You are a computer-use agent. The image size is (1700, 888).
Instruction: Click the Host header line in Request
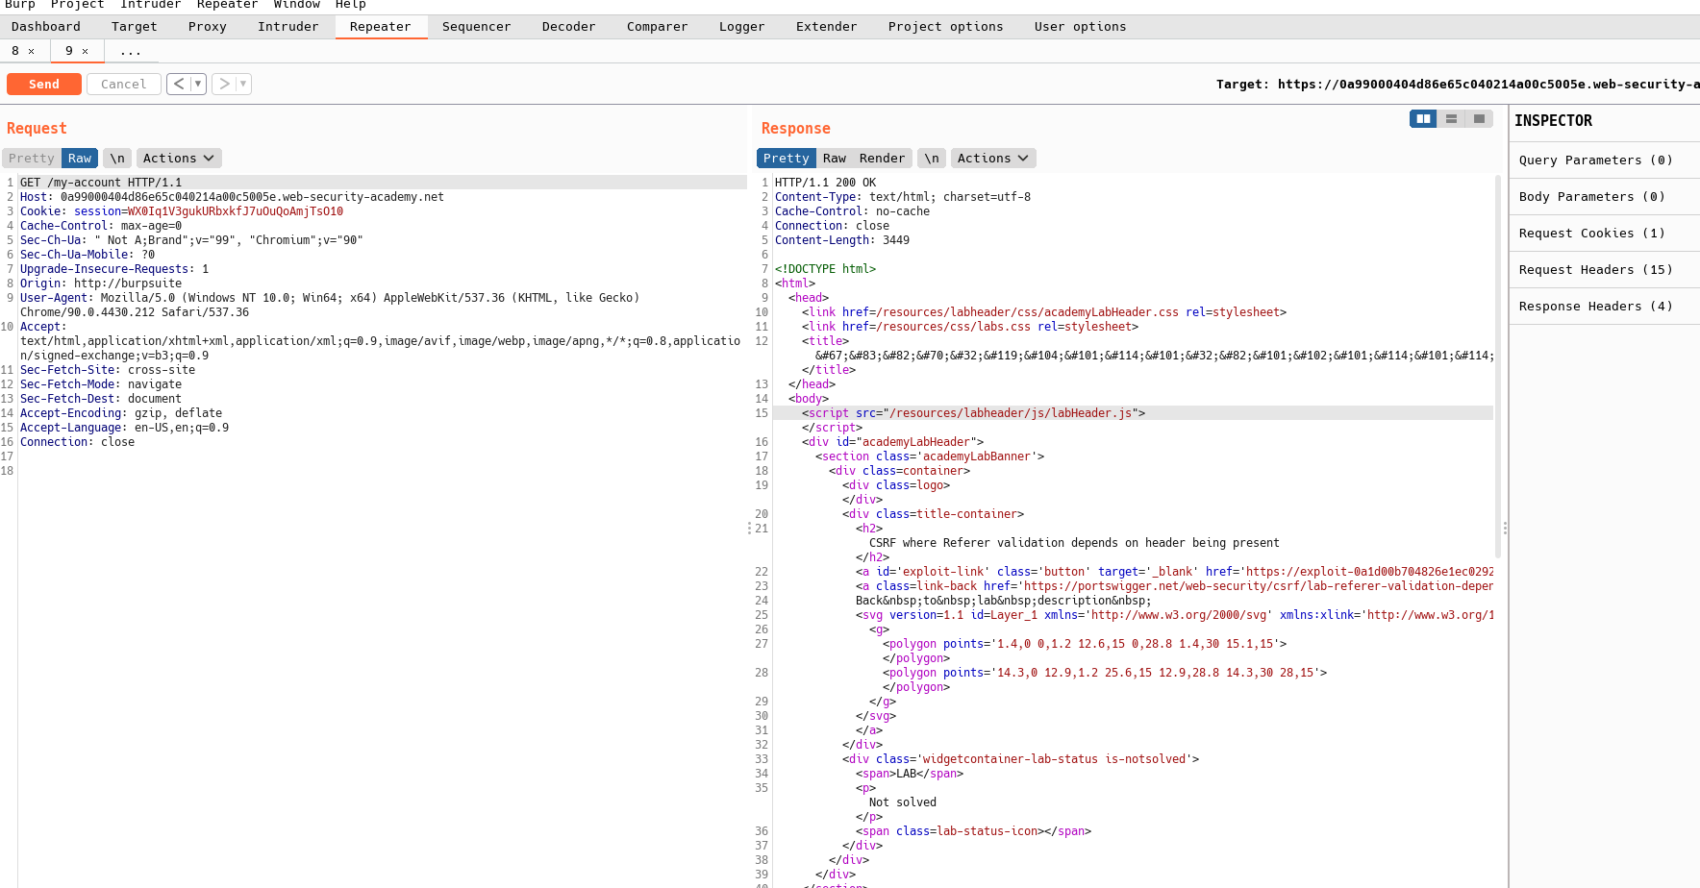(x=232, y=197)
